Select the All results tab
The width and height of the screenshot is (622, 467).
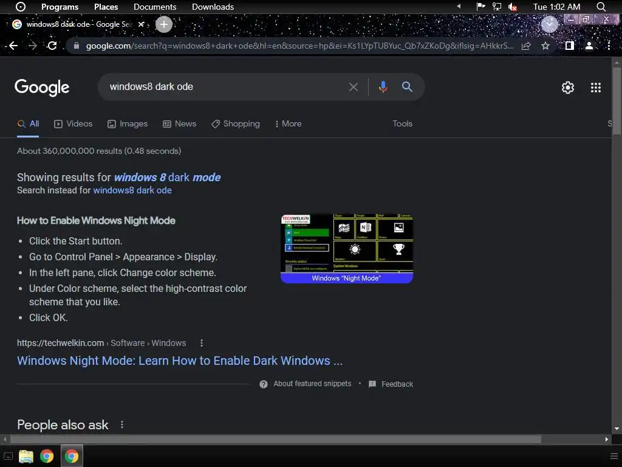coord(28,124)
